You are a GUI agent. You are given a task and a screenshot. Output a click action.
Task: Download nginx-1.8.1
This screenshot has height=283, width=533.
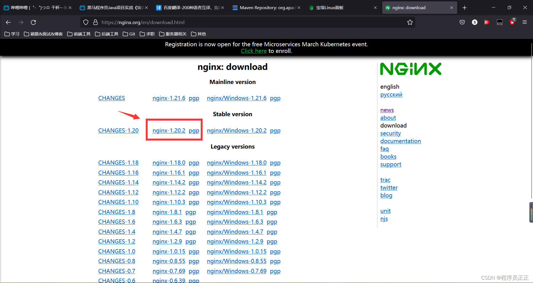coord(167,212)
